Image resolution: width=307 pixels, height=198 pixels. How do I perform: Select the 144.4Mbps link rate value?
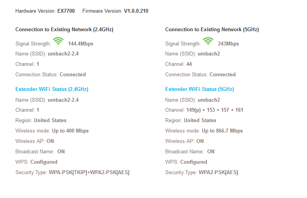coord(81,44)
